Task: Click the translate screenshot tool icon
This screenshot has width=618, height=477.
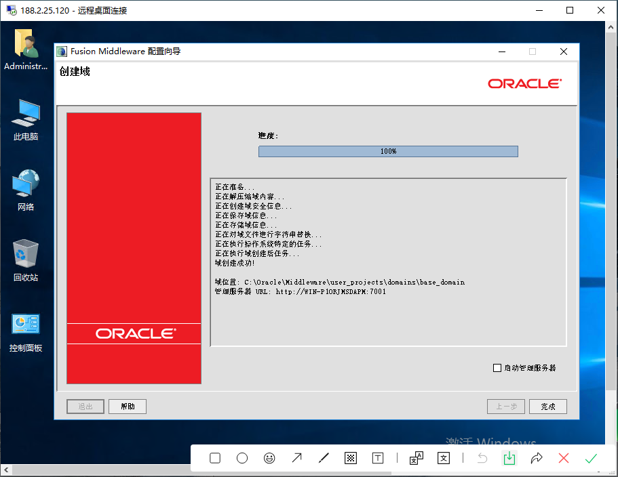Action: point(417,458)
